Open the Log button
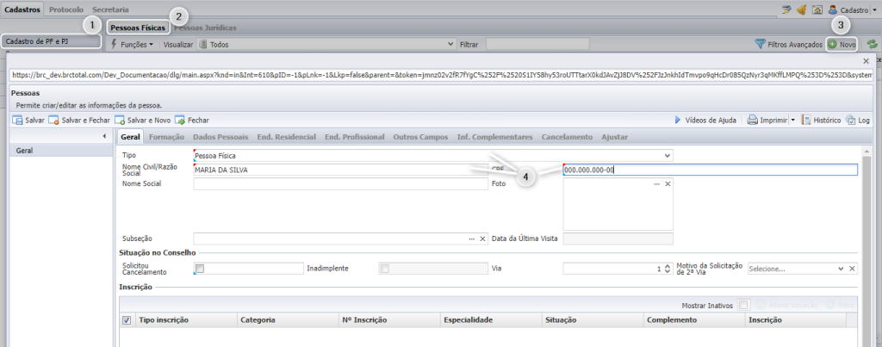Screen dimensions: 882x347 pyautogui.click(x=858, y=121)
